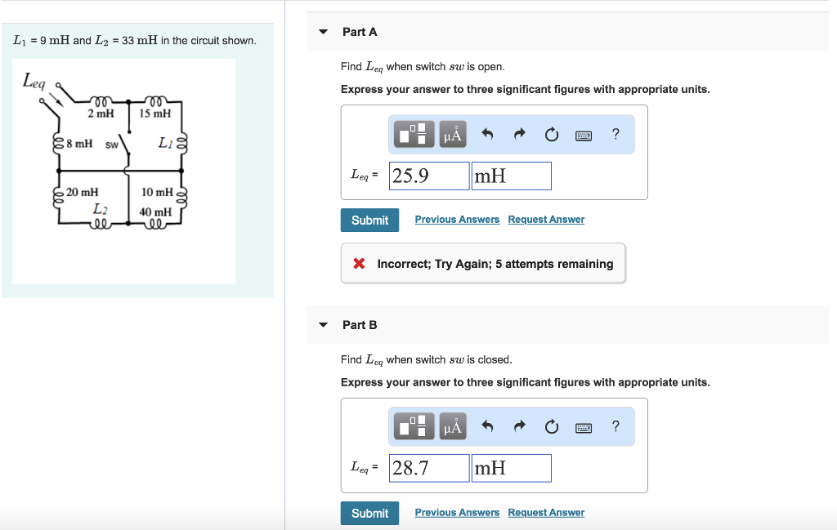View Previous Answers for Part B
This screenshot has width=837, height=530.
tap(457, 512)
